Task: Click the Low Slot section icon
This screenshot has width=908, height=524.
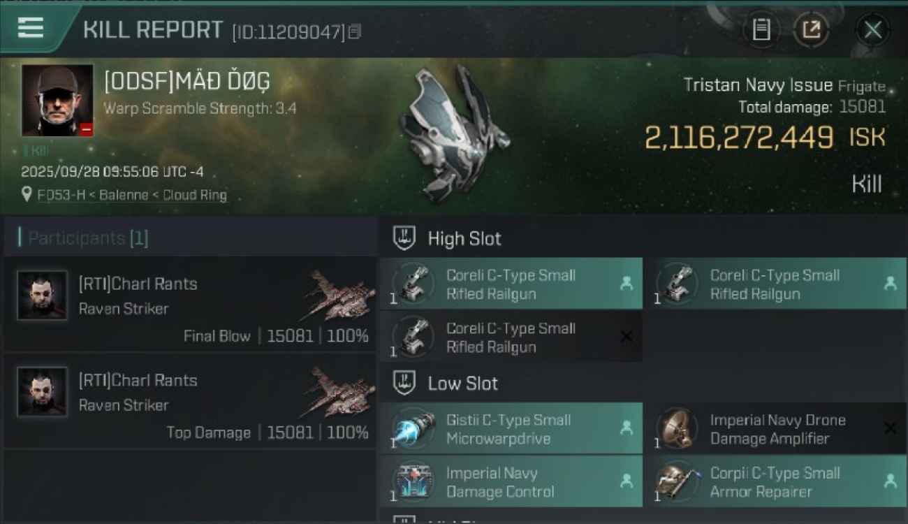Action: pyautogui.click(x=404, y=383)
